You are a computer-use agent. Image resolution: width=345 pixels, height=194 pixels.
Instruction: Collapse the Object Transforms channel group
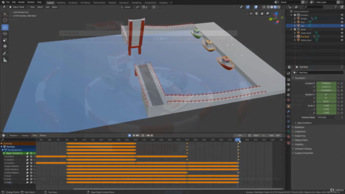pyautogui.click(x=4, y=153)
